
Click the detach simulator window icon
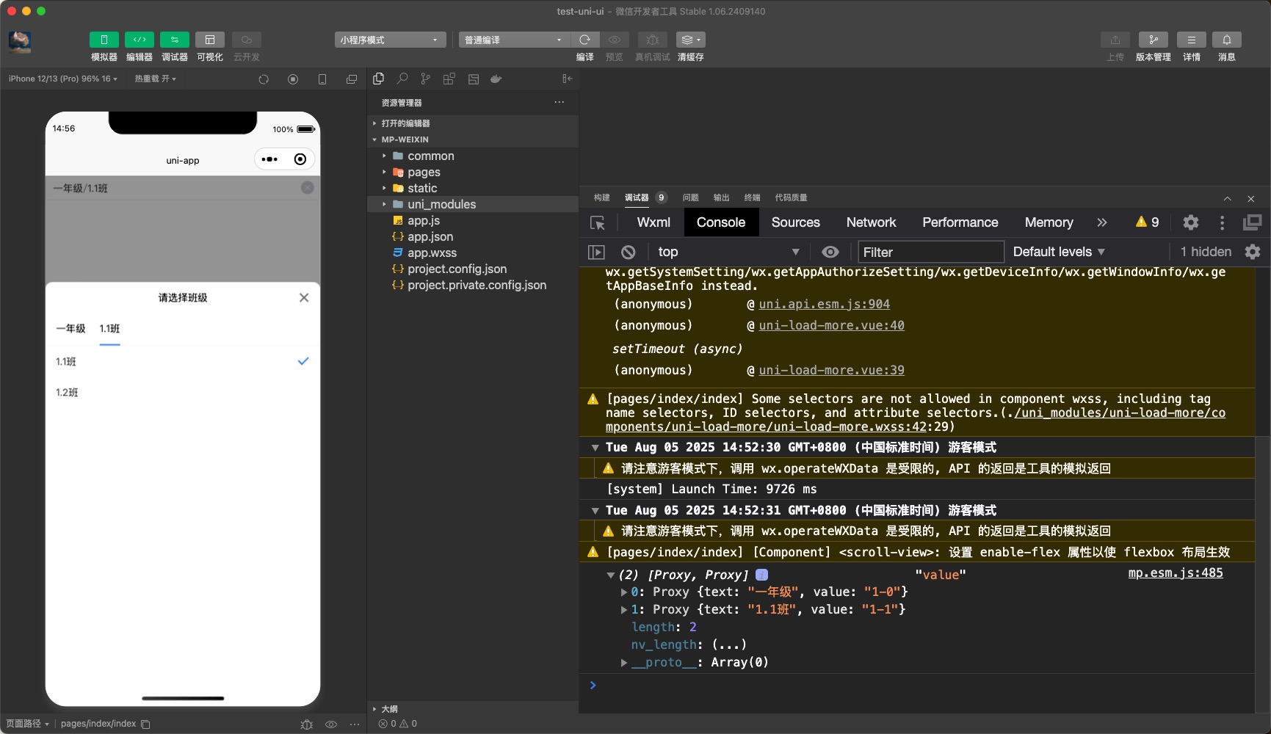(x=352, y=79)
